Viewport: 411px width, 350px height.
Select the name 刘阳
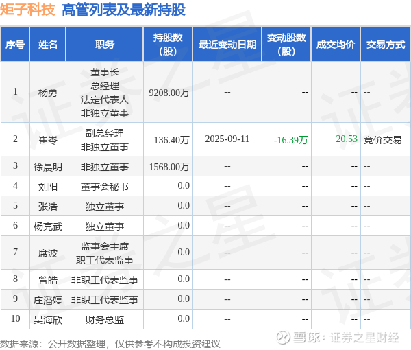(x=47, y=187)
